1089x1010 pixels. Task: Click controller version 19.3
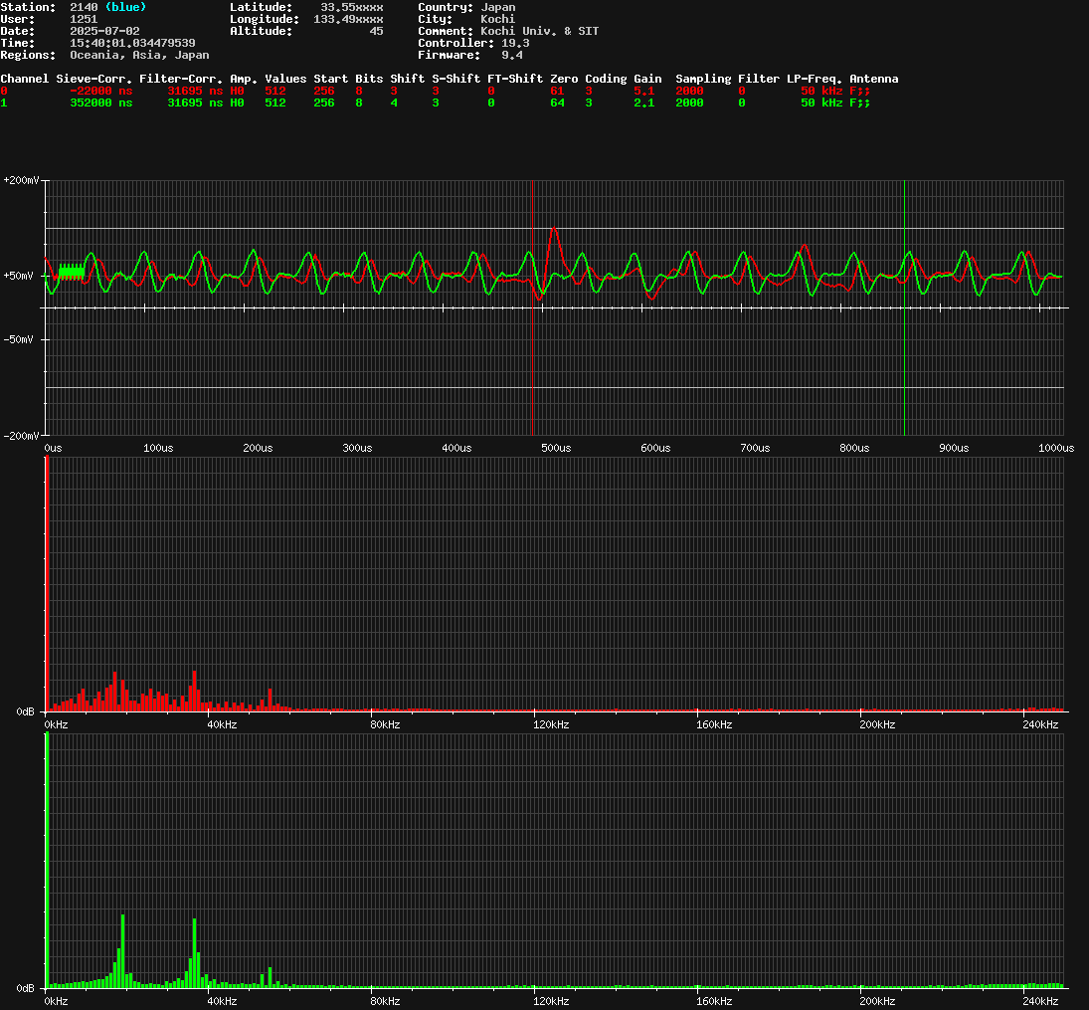pyautogui.click(x=515, y=43)
